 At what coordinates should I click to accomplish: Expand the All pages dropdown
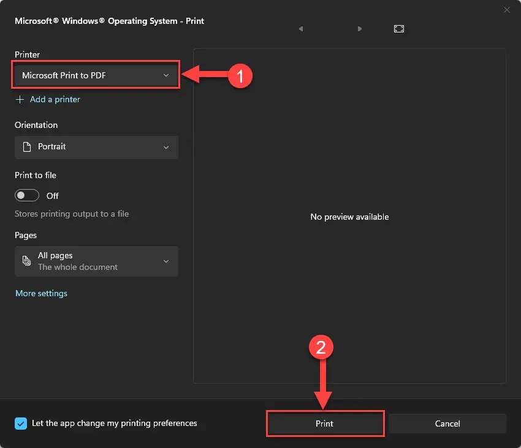96,261
